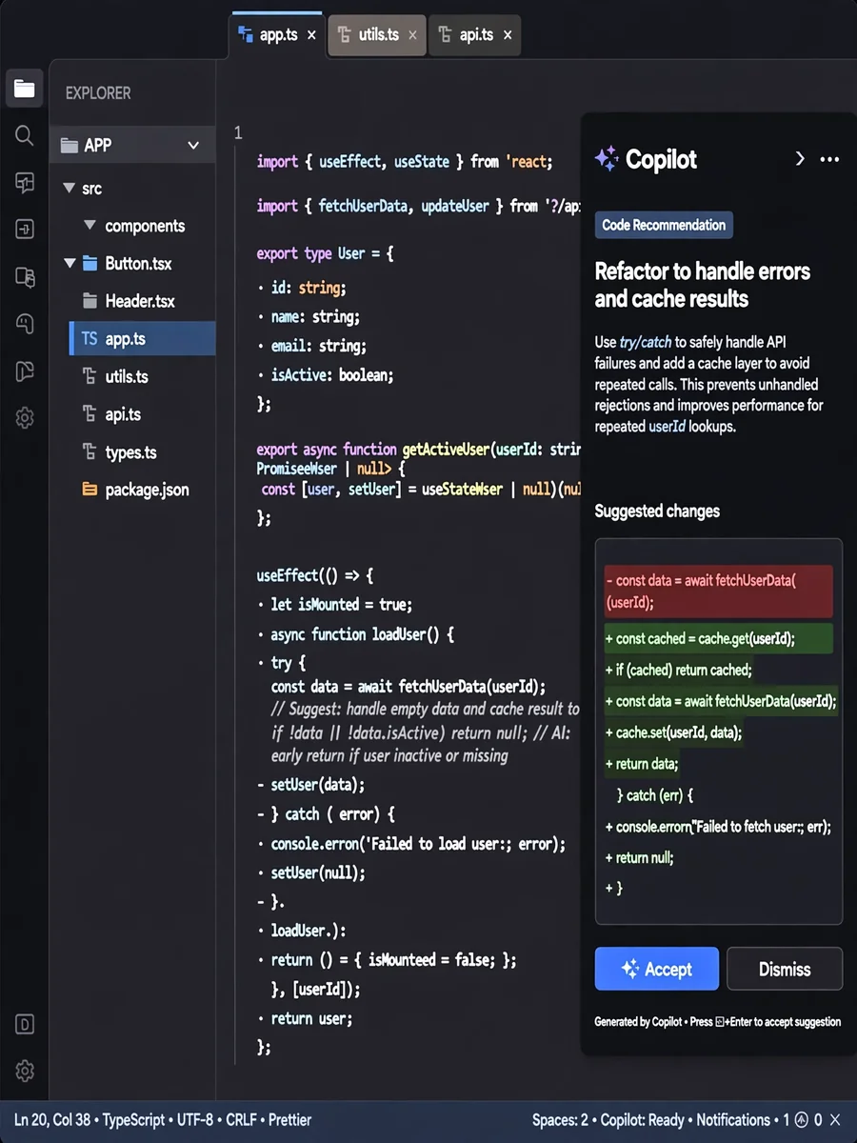Screen dimensions: 857x1143
Task: Collapse the src folder triangle
Action: tap(69, 189)
